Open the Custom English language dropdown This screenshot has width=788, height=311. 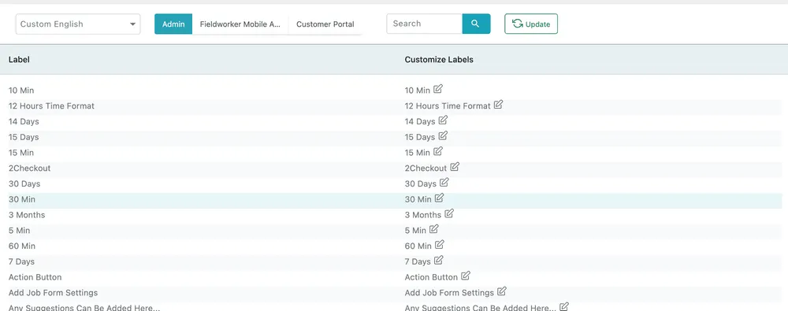tap(78, 24)
